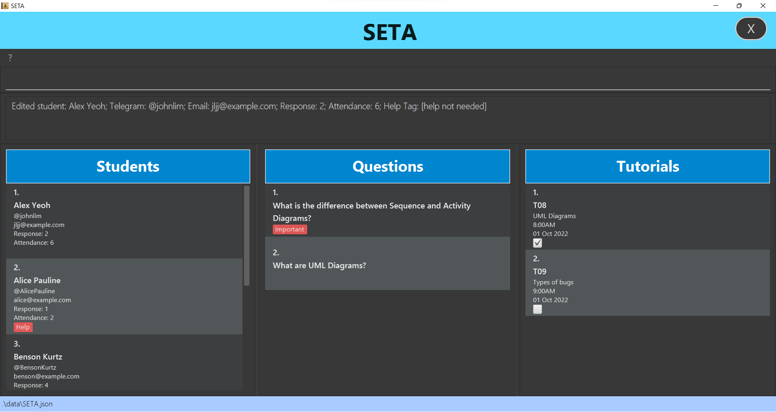Select student Alex Yeoh
This screenshot has width=776, height=412.
tap(124, 221)
